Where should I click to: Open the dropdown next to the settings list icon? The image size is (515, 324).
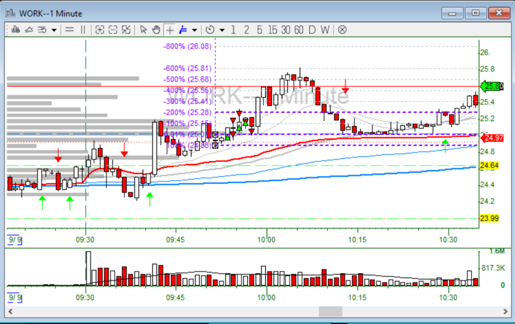coord(54,30)
